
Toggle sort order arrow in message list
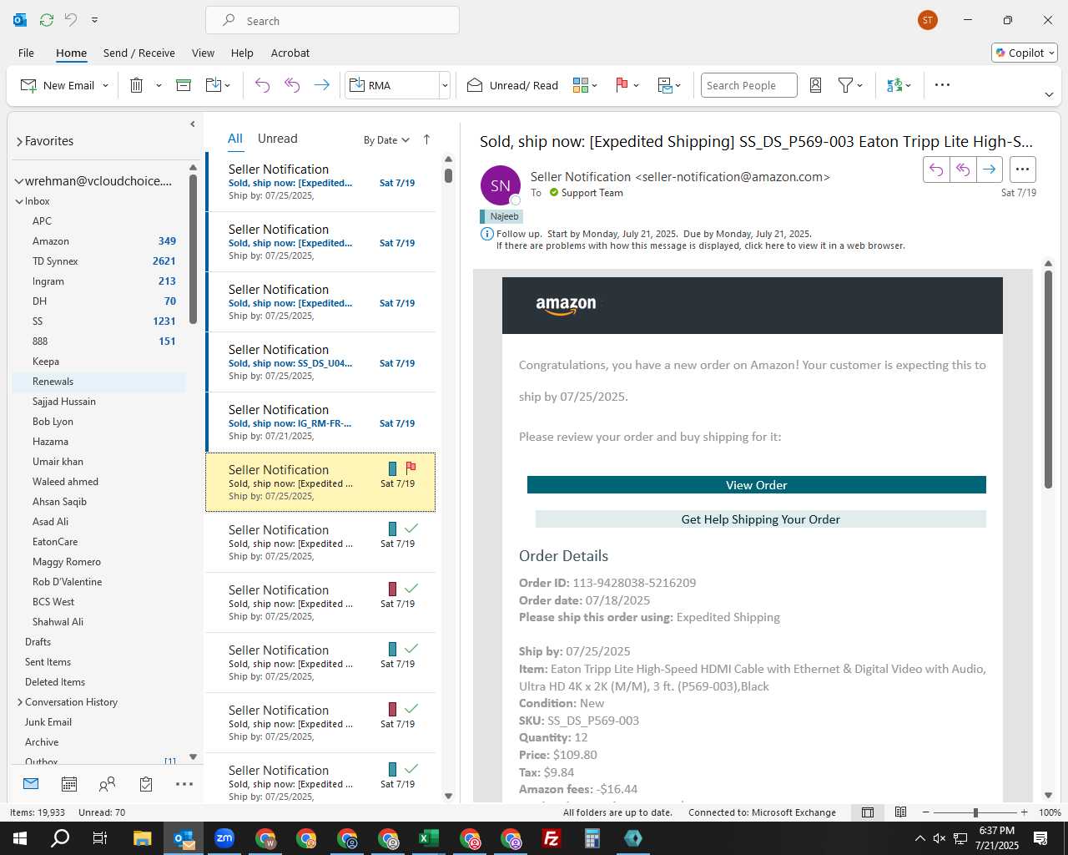click(426, 139)
